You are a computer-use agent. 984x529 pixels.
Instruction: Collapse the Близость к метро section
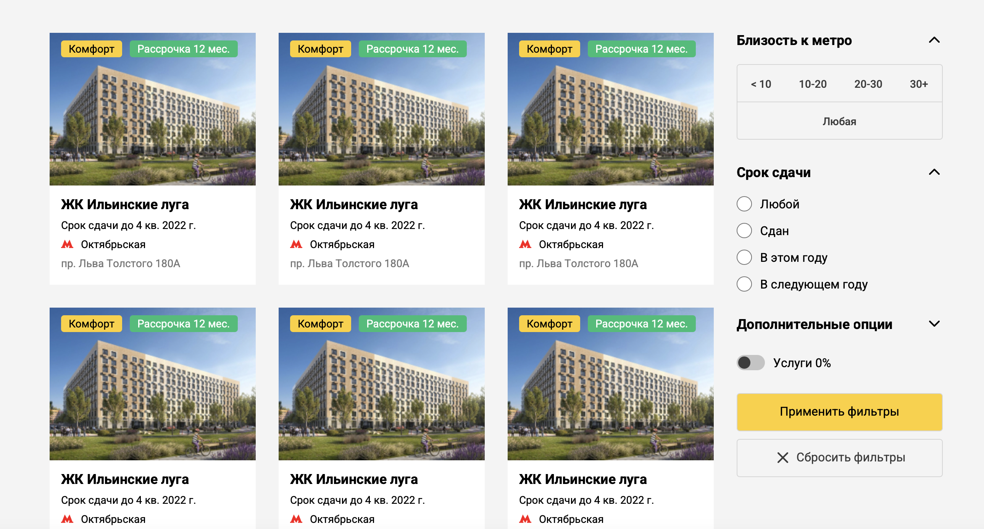coord(934,40)
